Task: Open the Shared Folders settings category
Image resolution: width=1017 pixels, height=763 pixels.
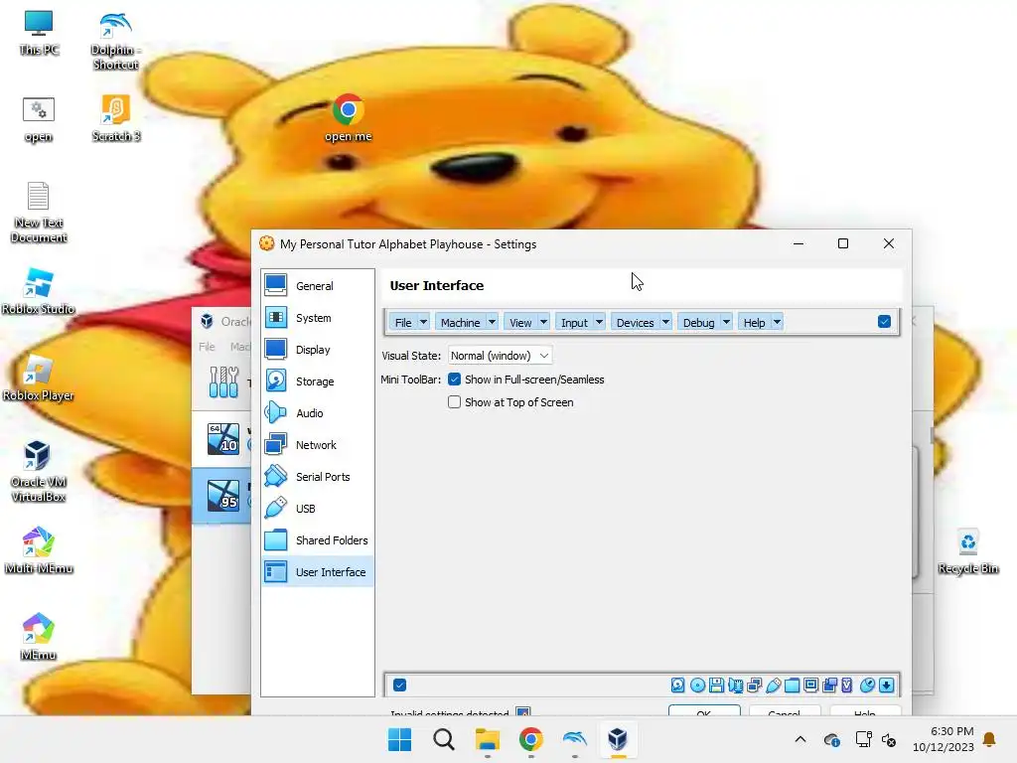Action: coord(317,540)
